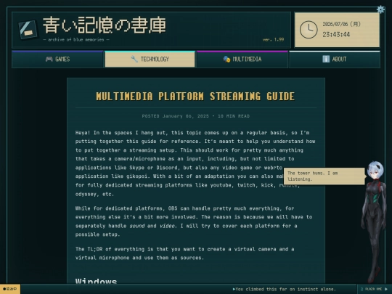The width and height of the screenshot is (392, 294).
Task: Open the About tab
Action: coord(335,60)
